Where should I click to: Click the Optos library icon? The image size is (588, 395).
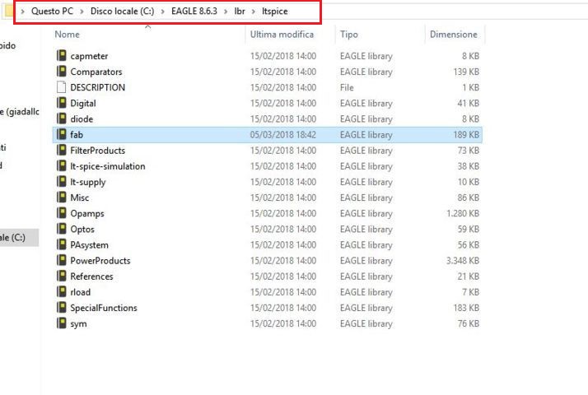click(62, 229)
